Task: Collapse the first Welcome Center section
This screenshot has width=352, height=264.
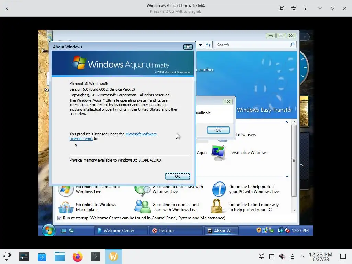Action: [x=287, y=122]
